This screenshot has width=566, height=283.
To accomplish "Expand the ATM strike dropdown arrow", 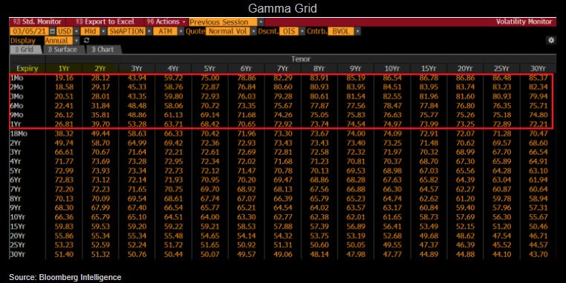I will [x=180, y=31].
